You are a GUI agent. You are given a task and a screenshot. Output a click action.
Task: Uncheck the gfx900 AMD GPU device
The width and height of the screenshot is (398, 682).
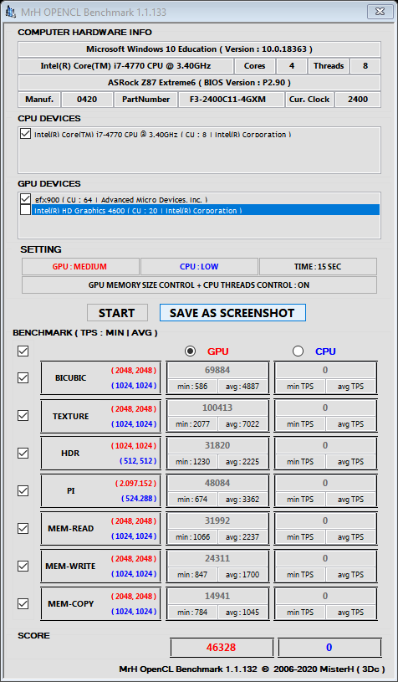[x=25, y=199]
